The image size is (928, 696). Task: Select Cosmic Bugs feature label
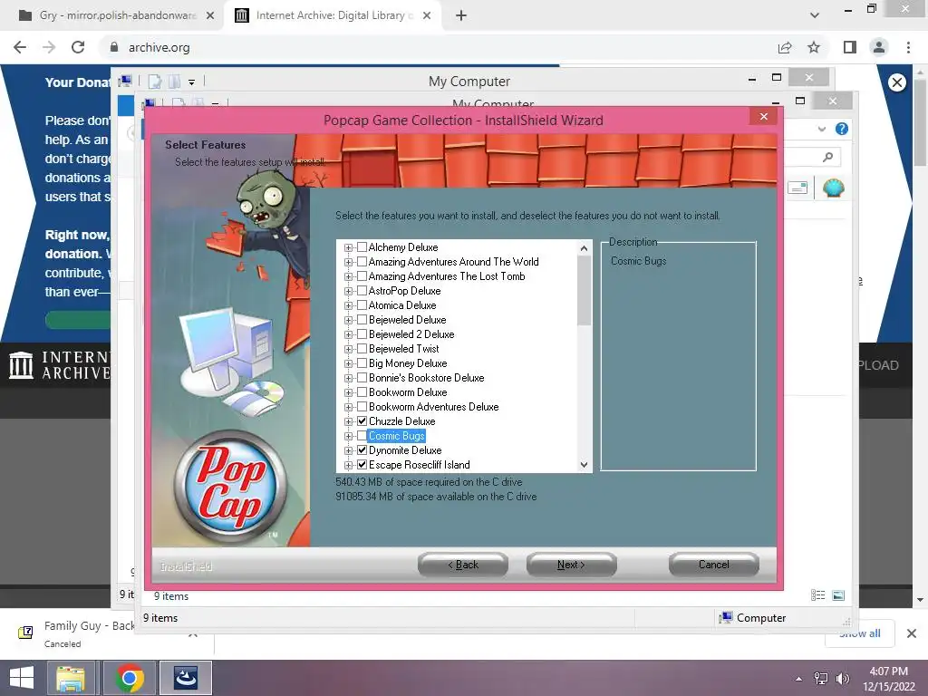click(x=397, y=436)
